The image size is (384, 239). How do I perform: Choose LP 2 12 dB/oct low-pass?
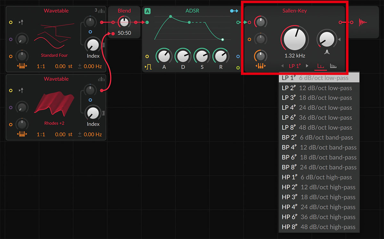(x=319, y=88)
